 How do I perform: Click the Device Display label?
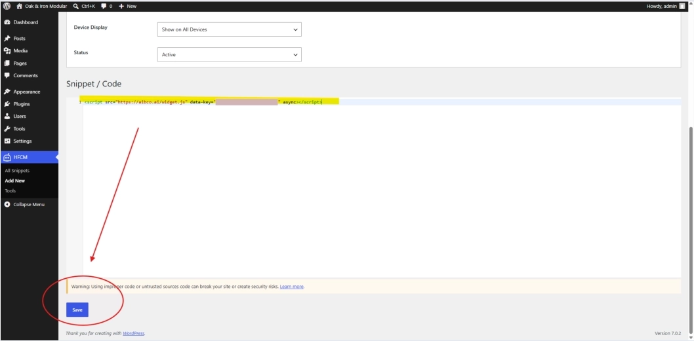coord(91,27)
